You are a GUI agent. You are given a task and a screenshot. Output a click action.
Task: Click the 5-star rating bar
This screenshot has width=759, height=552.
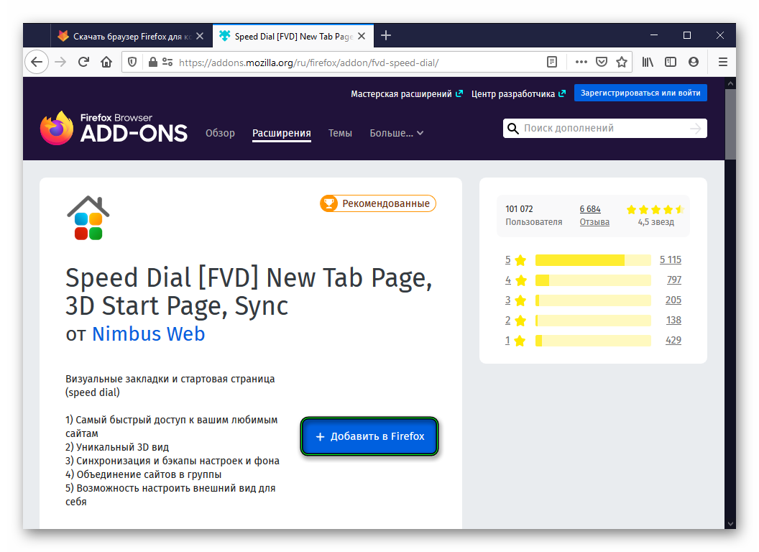(x=593, y=260)
